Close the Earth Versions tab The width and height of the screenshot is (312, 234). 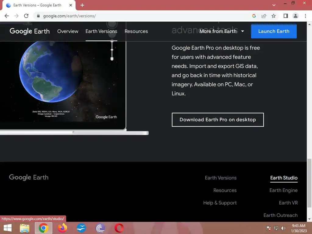[71, 5]
